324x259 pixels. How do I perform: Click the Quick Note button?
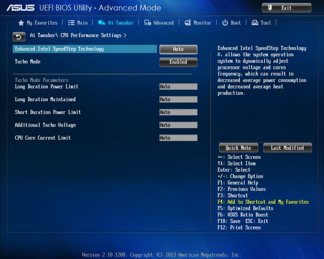tap(238, 147)
